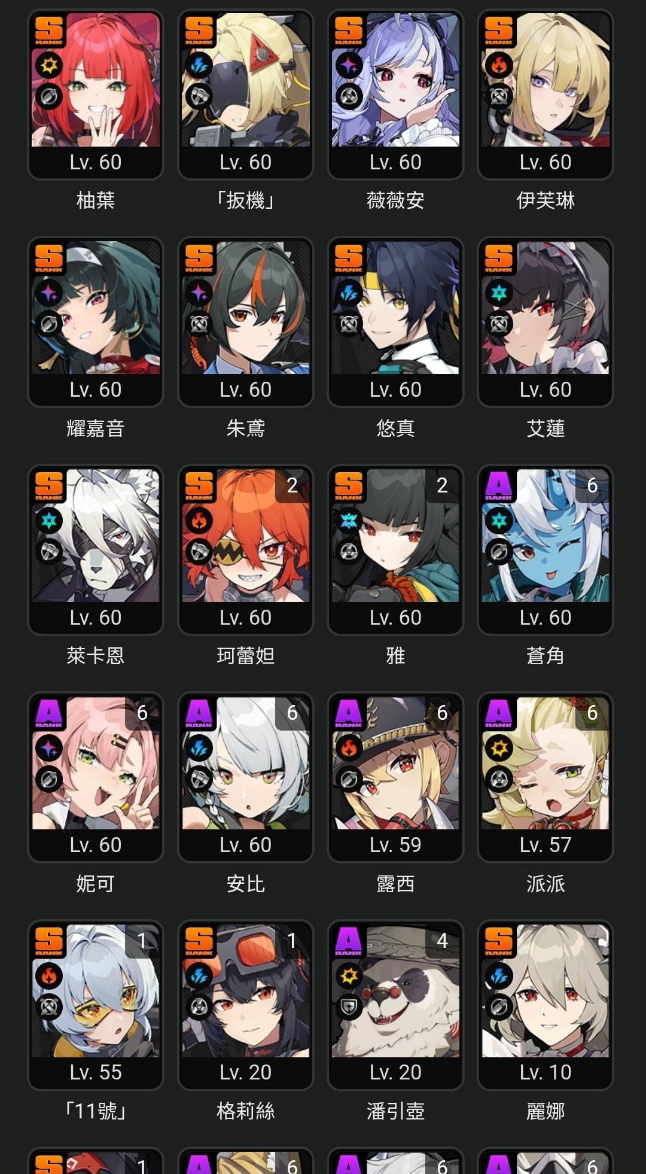The height and width of the screenshot is (1174, 646).
Task: Click the defense specialty icon on 潘引壺
Action: coord(349,1007)
